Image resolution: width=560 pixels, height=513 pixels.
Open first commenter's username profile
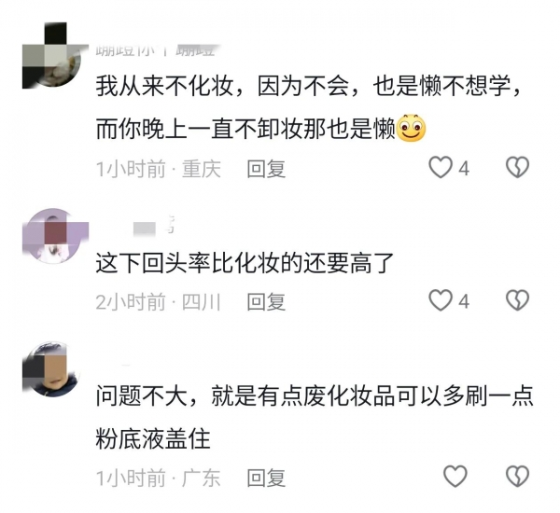pos(157,50)
